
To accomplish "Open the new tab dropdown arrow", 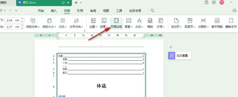I will click(x=81, y=3).
